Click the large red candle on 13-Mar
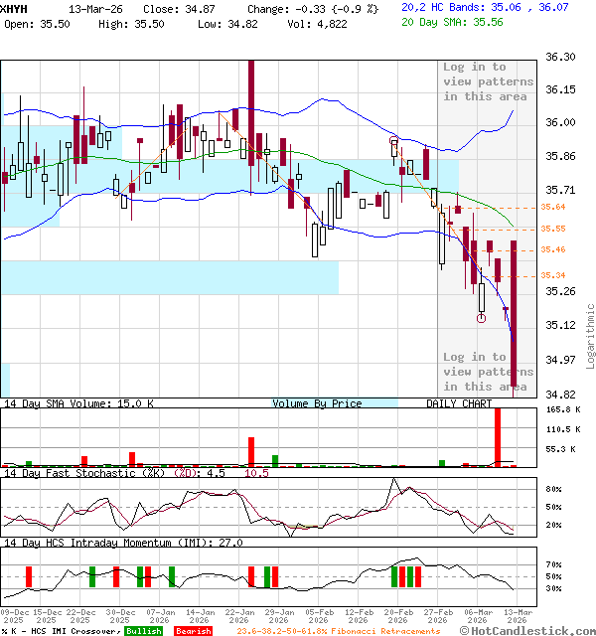Viewport: 596px width, 636px height. (x=515, y=316)
